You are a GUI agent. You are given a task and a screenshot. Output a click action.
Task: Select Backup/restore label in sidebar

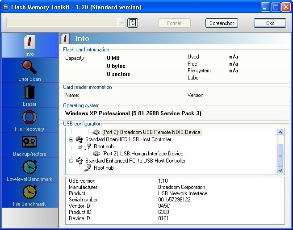[x=29, y=154]
